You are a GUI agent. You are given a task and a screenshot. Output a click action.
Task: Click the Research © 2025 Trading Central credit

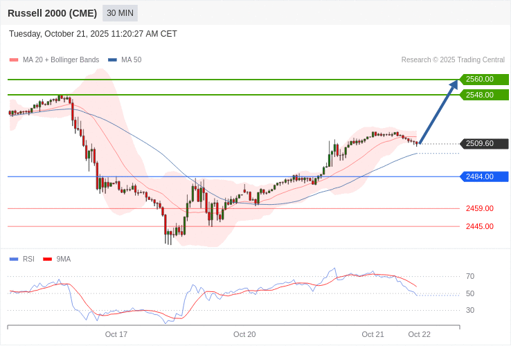pos(453,60)
